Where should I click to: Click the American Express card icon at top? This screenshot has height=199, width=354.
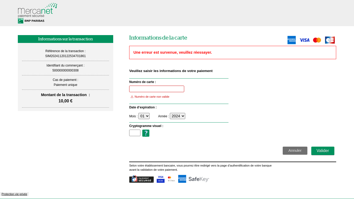click(x=291, y=40)
